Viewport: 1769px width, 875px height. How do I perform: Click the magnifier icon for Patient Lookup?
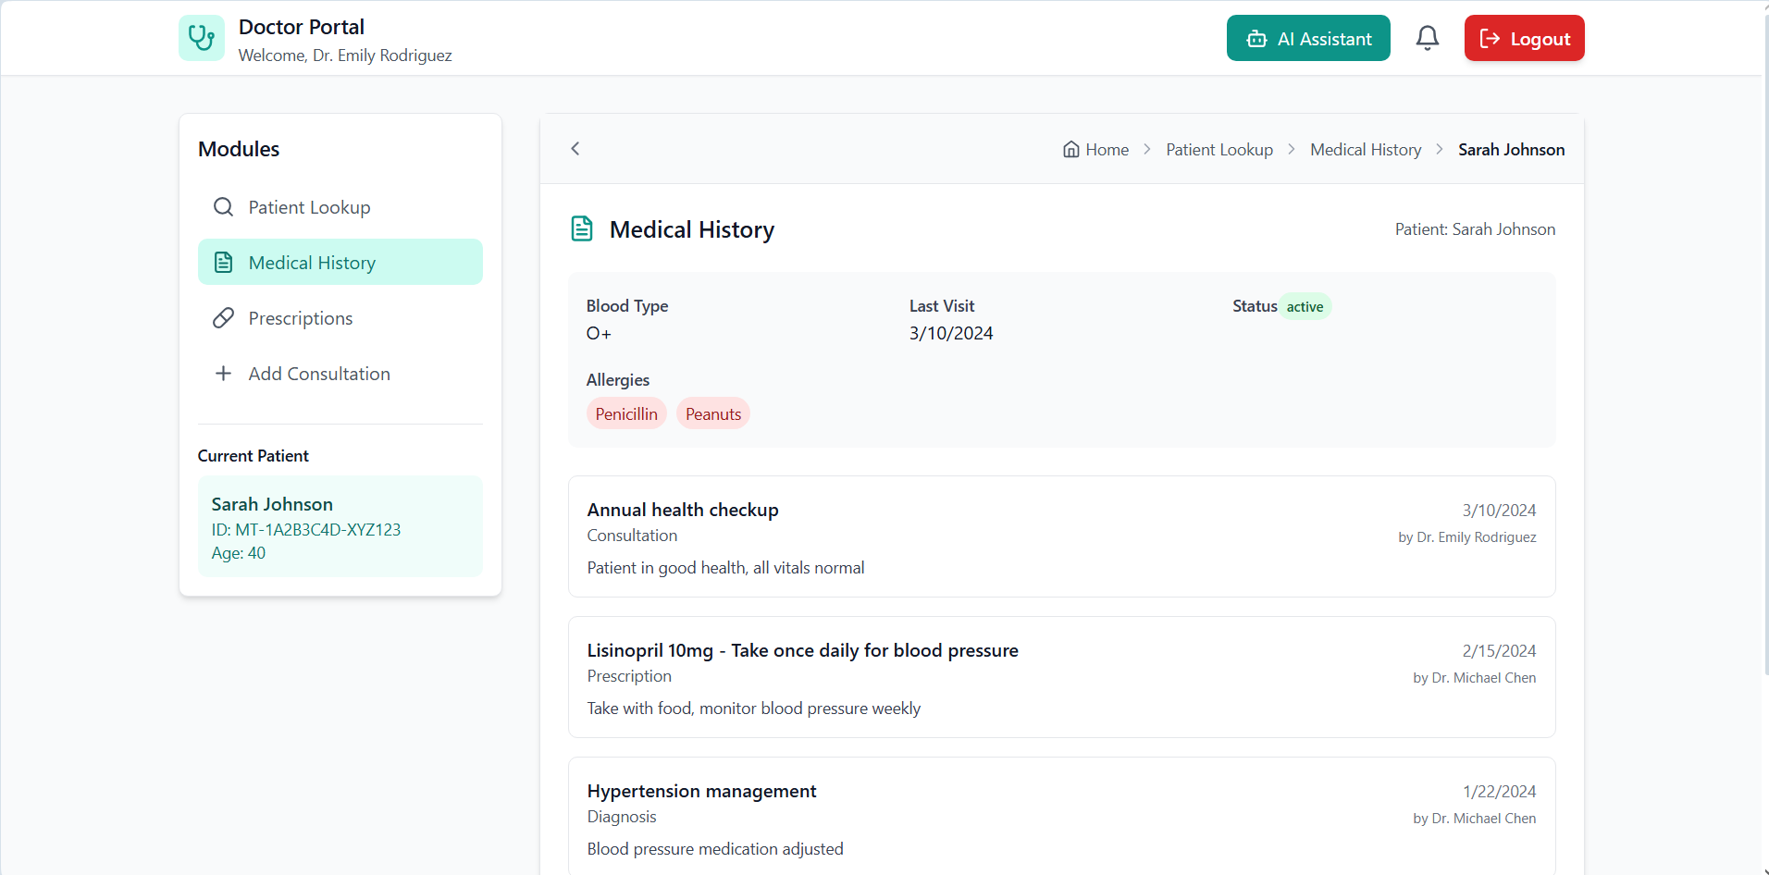(x=223, y=207)
